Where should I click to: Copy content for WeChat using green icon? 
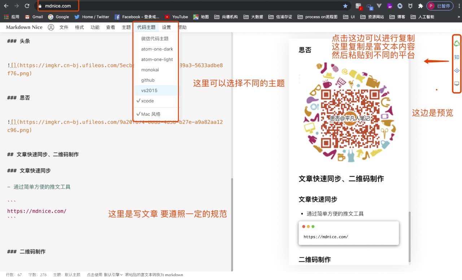pos(457,44)
